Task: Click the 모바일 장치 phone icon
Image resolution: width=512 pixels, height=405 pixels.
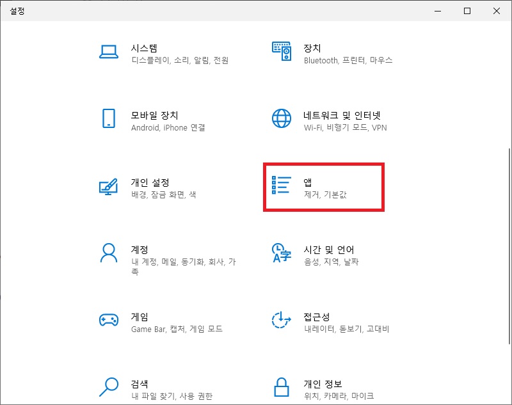Action: 109,118
